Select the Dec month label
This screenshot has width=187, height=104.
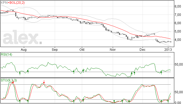coord(143,49)
